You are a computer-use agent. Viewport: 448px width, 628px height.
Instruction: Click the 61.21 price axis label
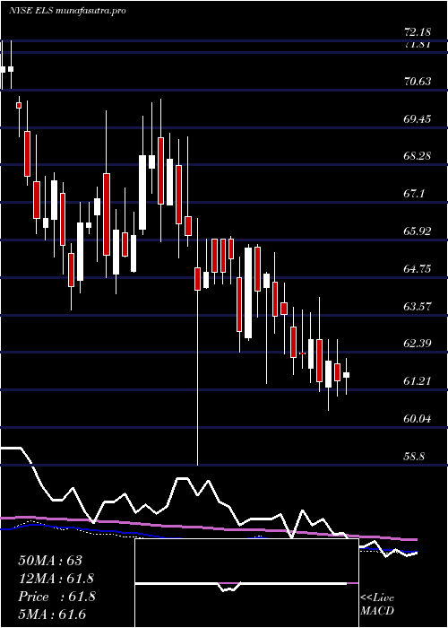(x=418, y=381)
